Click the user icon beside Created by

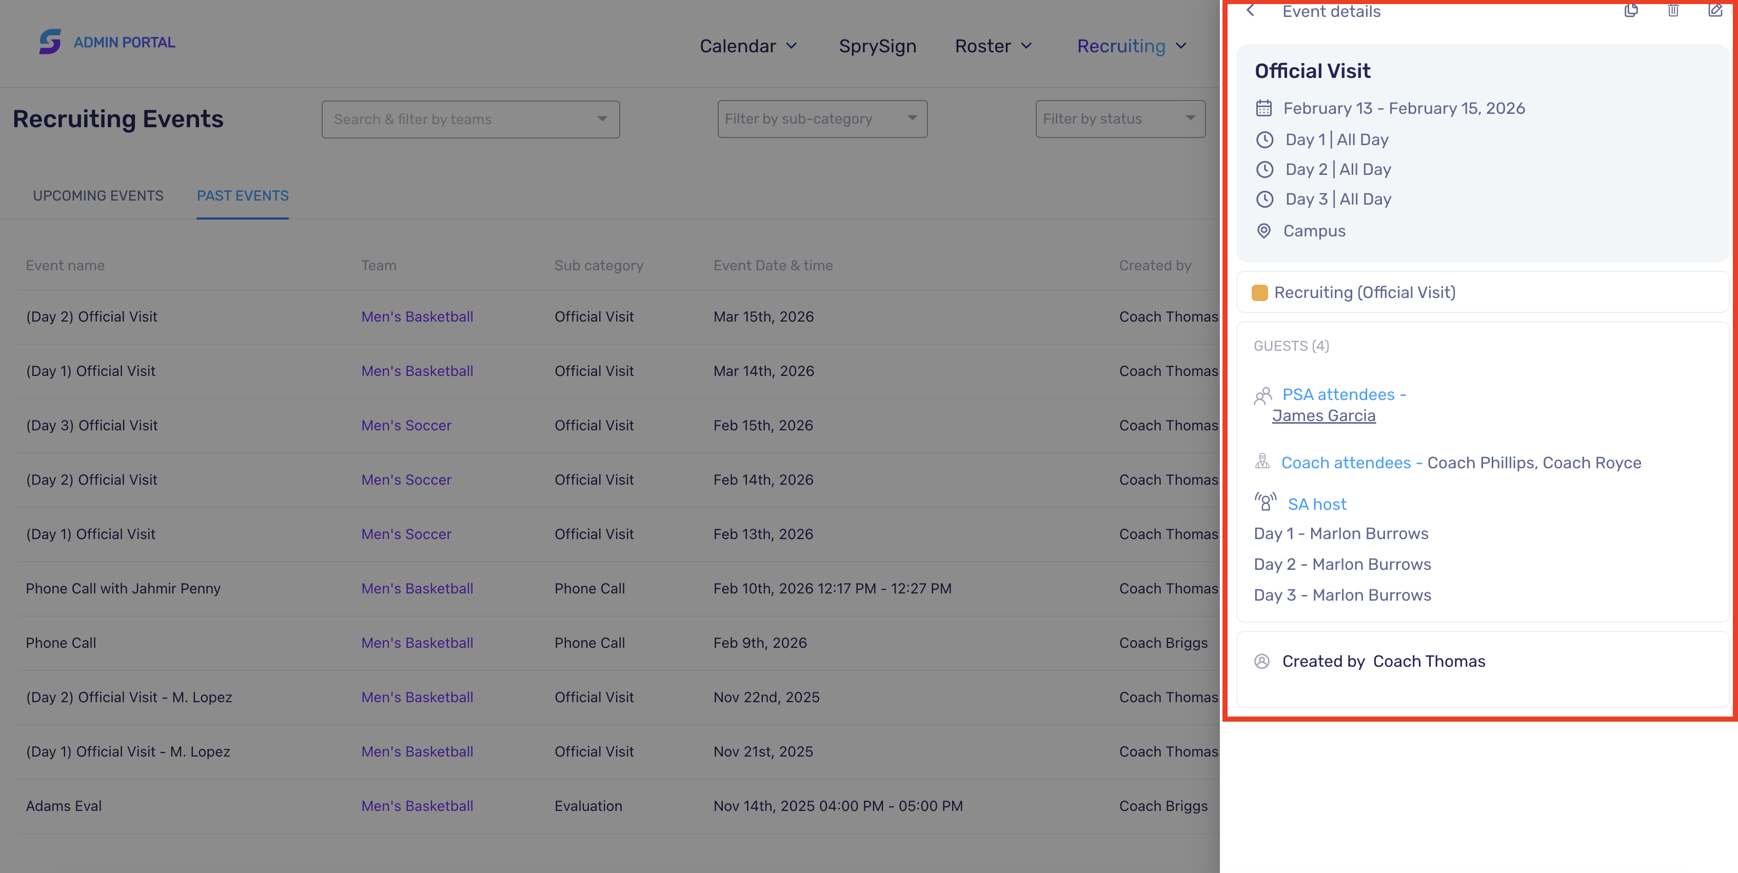pos(1261,661)
